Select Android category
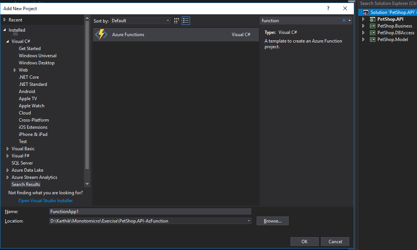Image resolution: width=417 pixels, height=250 pixels. [27, 91]
